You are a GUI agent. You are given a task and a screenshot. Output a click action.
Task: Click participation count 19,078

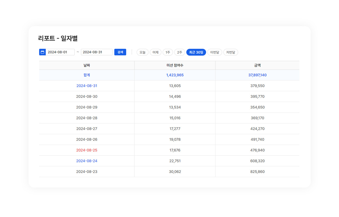click(x=175, y=139)
